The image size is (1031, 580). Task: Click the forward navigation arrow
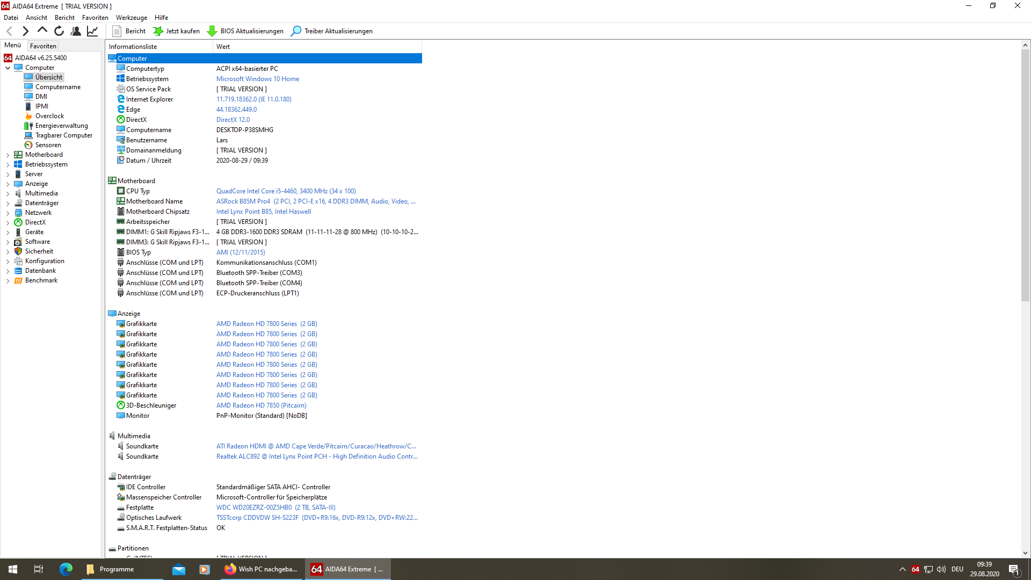pos(25,31)
